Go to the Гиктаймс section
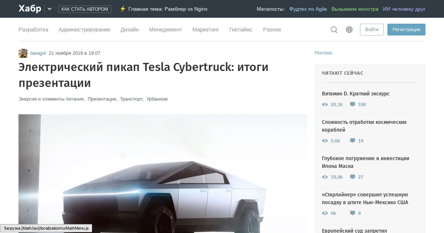This screenshot has width=444, height=233. (x=241, y=30)
